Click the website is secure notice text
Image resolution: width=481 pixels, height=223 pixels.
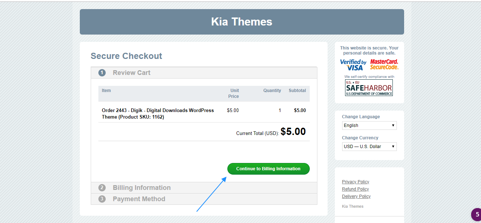click(369, 51)
